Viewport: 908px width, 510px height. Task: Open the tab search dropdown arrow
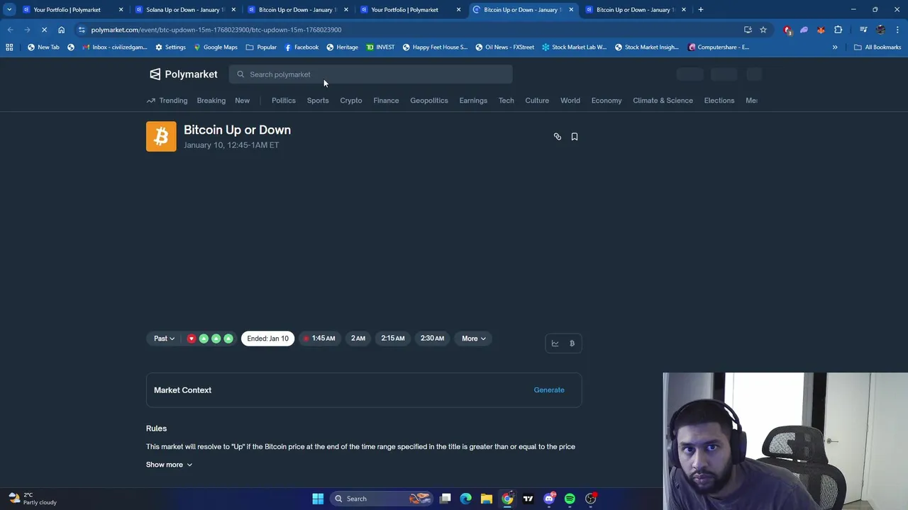coord(9,10)
